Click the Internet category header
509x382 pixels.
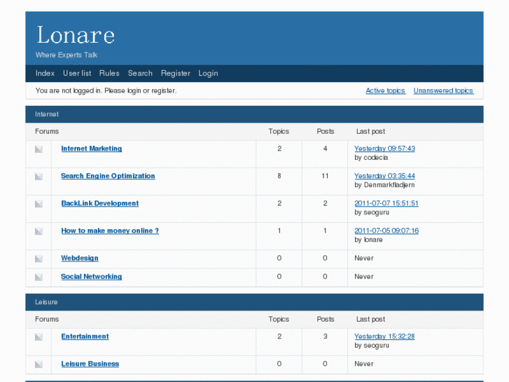[47, 114]
